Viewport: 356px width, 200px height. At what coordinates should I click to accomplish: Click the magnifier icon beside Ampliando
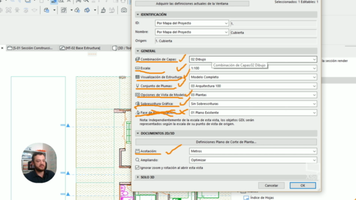[137, 160]
